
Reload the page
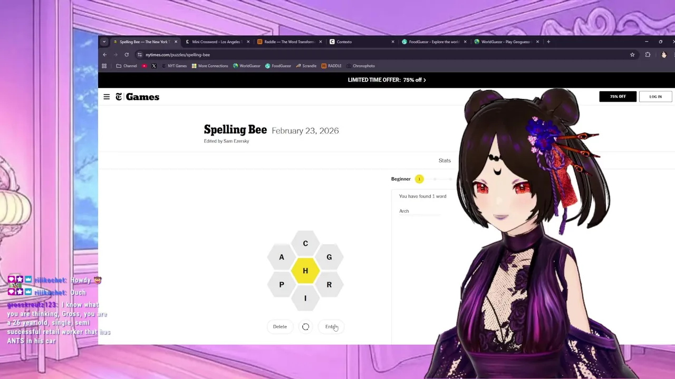coord(127,55)
